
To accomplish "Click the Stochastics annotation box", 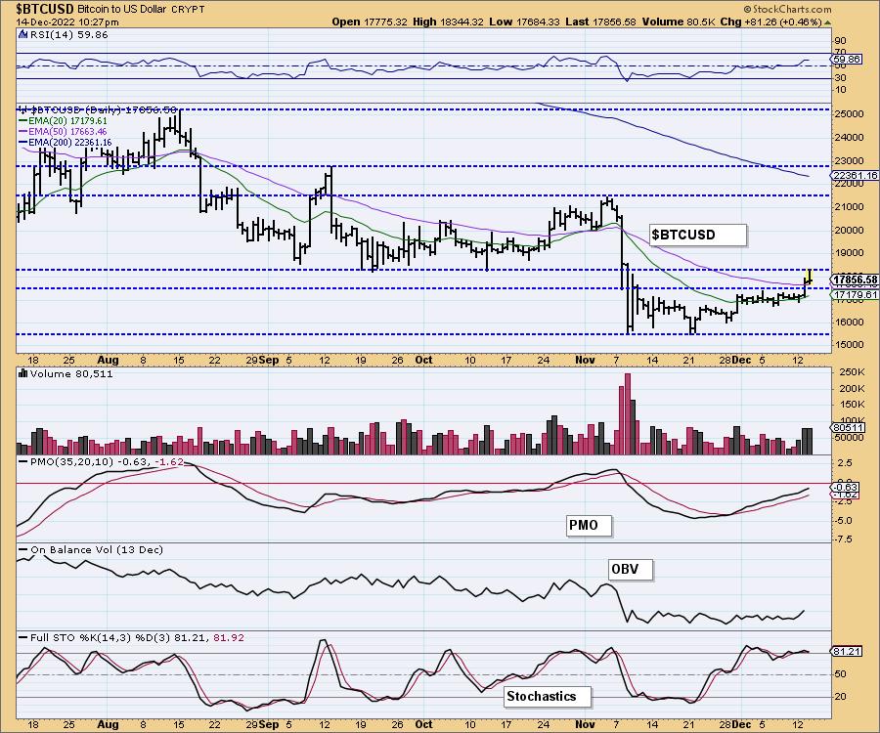I will click(548, 697).
